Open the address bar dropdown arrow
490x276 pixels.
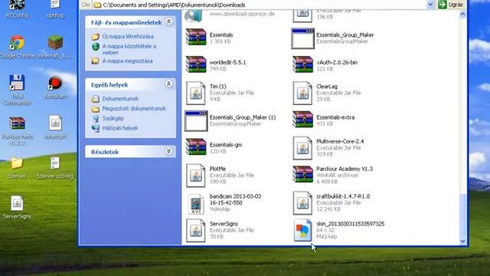tap(430, 5)
